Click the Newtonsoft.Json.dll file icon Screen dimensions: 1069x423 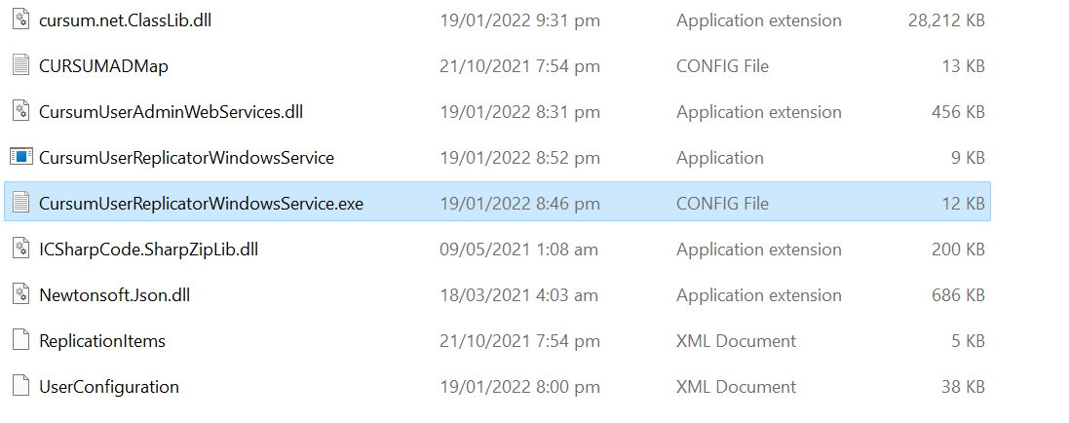[x=21, y=294]
